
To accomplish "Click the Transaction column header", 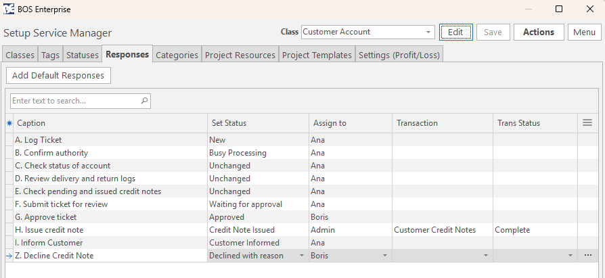I will [443, 123].
